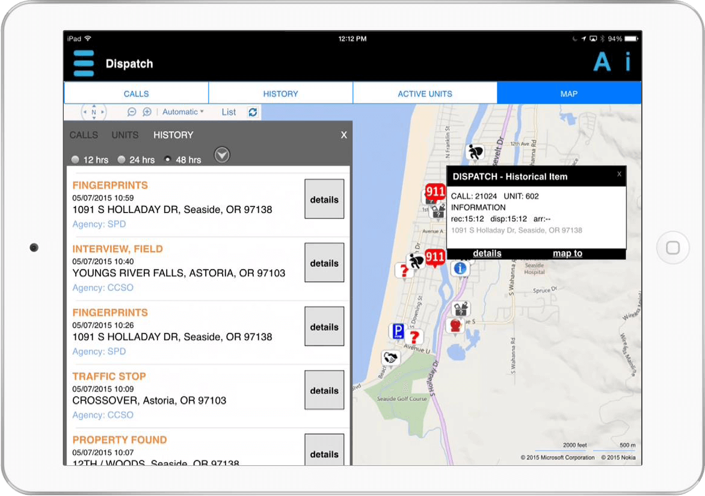
Task: Select the toolbox marker above fire alarm
Action: click(461, 309)
